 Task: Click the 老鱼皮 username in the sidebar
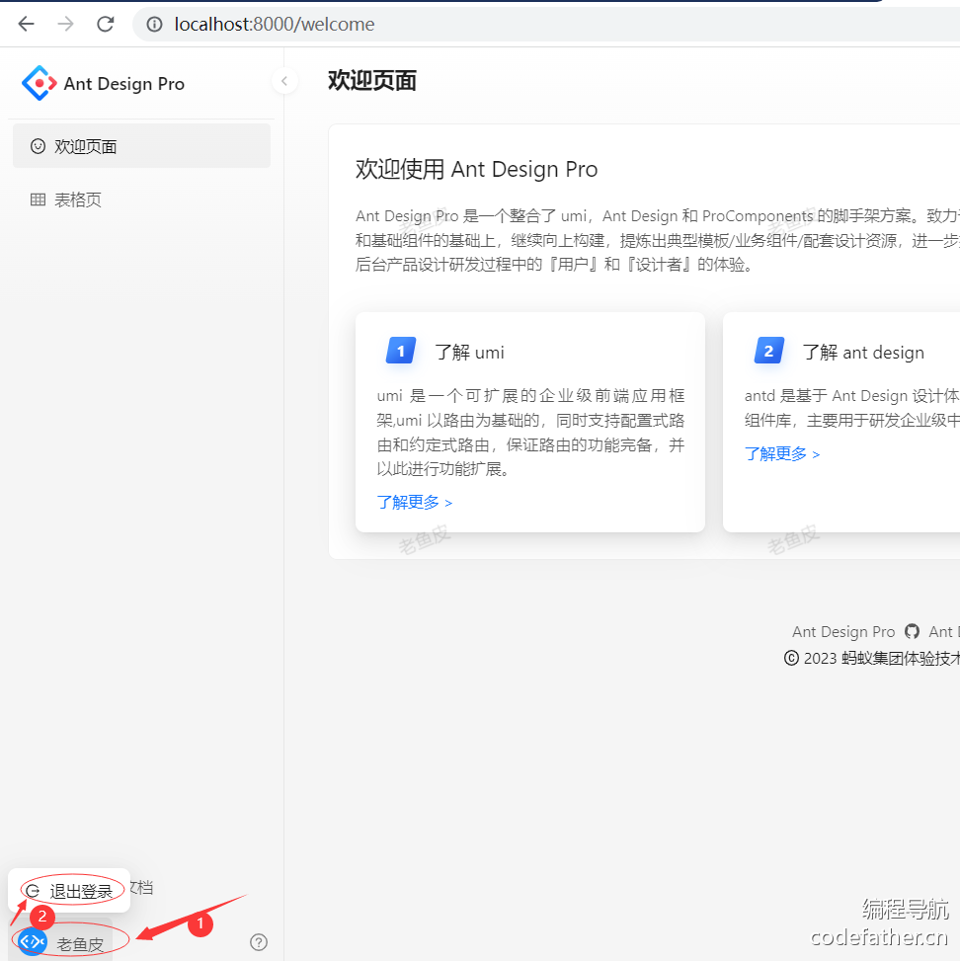click(80, 944)
